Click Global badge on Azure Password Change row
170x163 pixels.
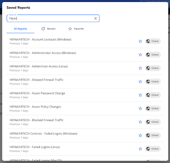(x=153, y=95)
